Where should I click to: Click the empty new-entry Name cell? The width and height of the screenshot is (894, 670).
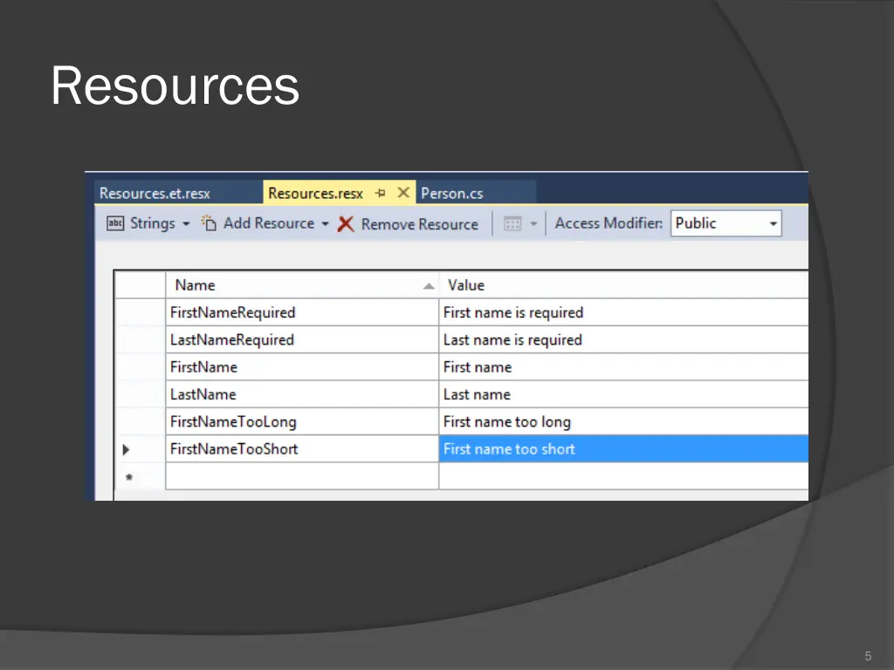click(x=301, y=476)
